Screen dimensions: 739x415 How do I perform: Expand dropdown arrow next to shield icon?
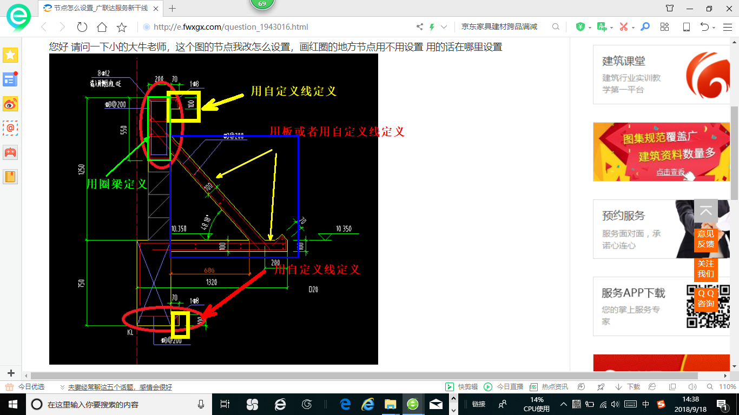point(589,28)
